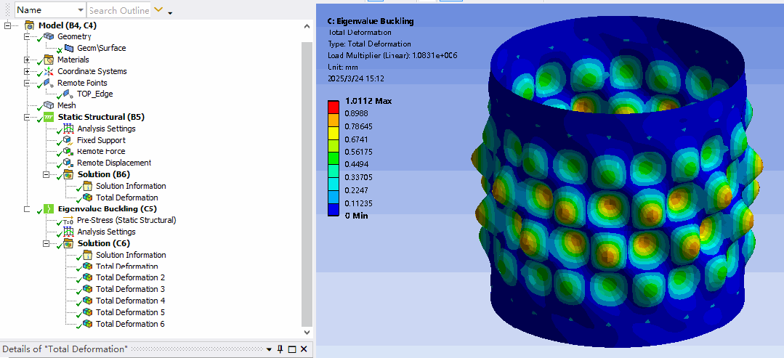Viewport: 784px width, 358px height.
Task: Select the Remote Points node icon
Action: coord(49,83)
